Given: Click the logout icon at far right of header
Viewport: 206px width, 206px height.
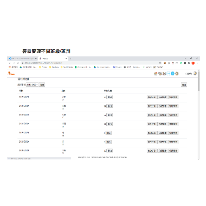Looking at the screenshot, I should pos(195,73).
